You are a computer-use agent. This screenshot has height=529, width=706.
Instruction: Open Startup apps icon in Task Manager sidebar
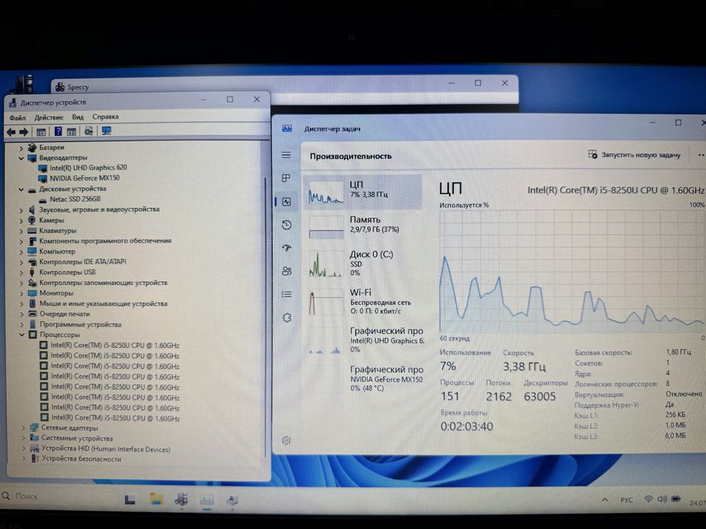click(x=286, y=248)
